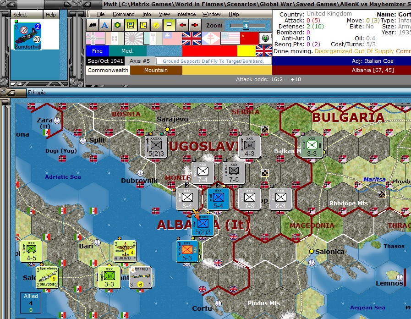The image size is (411, 319).
Task: Open the File menu
Action: tap(101, 14)
